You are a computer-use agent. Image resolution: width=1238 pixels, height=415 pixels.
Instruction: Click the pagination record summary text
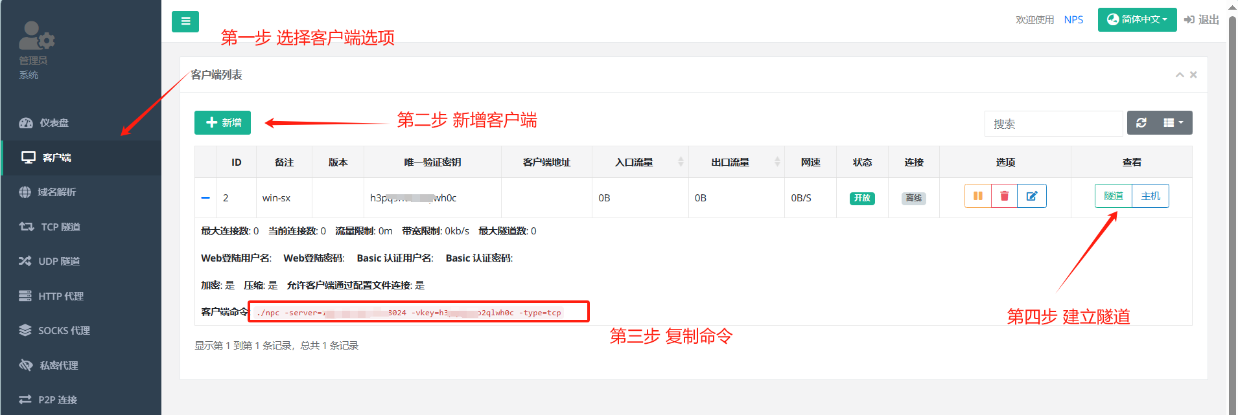tap(277, 346)
